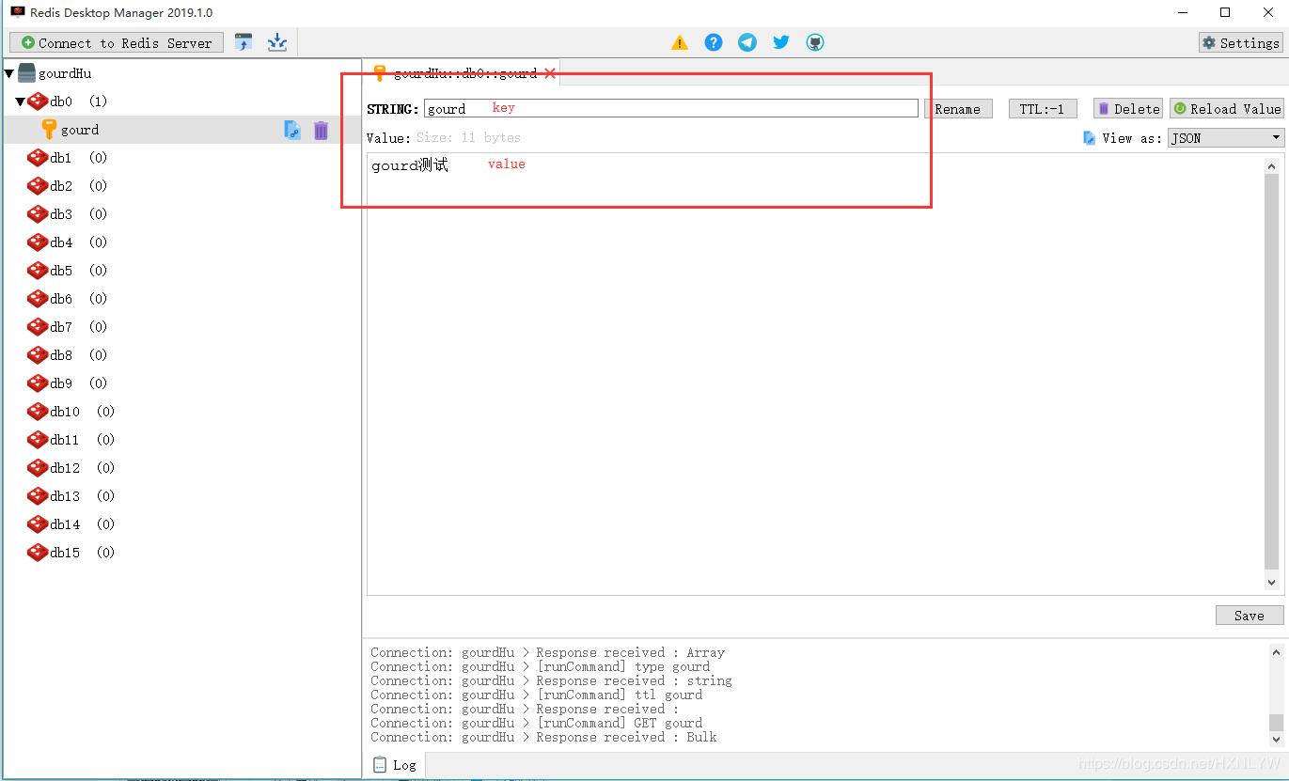The image size is (1289, 781).
Task: Click the blue copy icon beside gourd key
Action: tap(292, 131)
